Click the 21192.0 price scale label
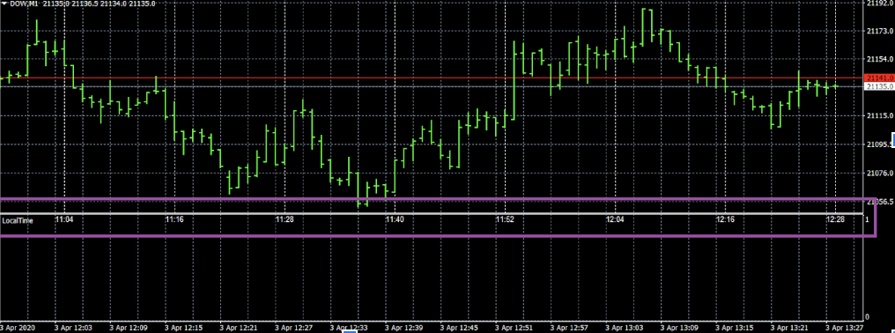895x333 pixels. click(880, 4)
